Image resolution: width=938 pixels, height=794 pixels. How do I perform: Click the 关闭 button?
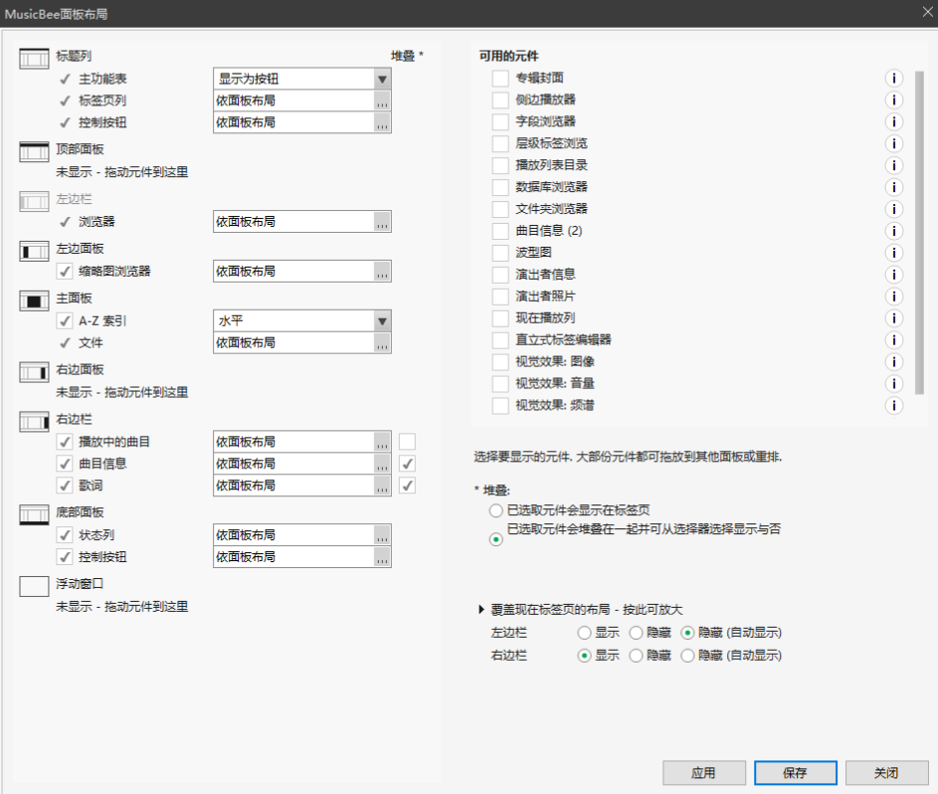pos(886,773)
